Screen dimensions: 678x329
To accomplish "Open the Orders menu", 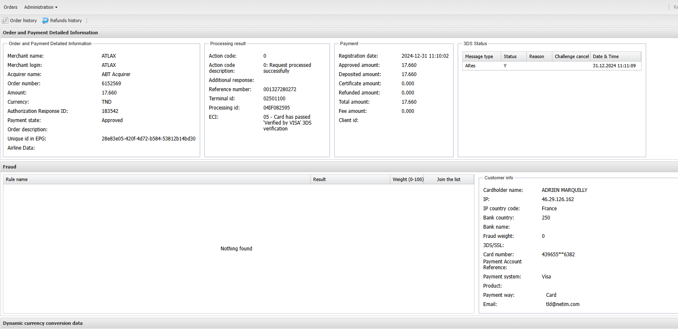I will click(10, 7).
